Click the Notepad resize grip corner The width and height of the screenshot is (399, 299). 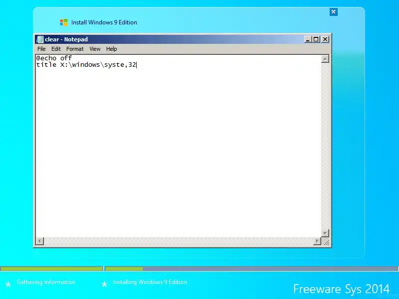(x=326, y=242)
